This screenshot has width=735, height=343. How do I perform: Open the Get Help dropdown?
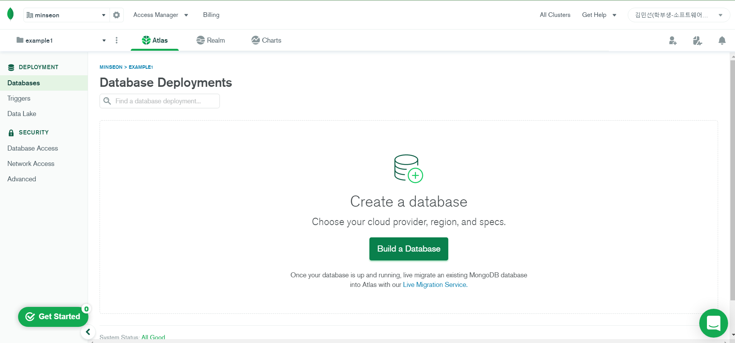click(599, 15)
